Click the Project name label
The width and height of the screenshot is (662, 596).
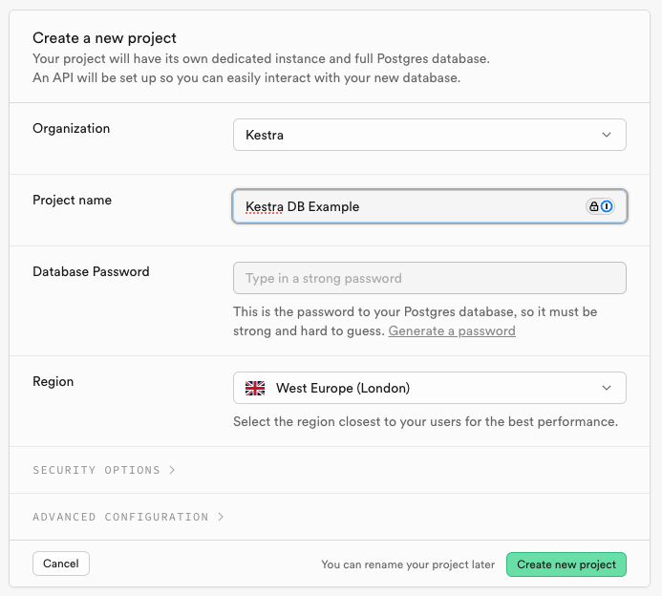click(72, 200)
